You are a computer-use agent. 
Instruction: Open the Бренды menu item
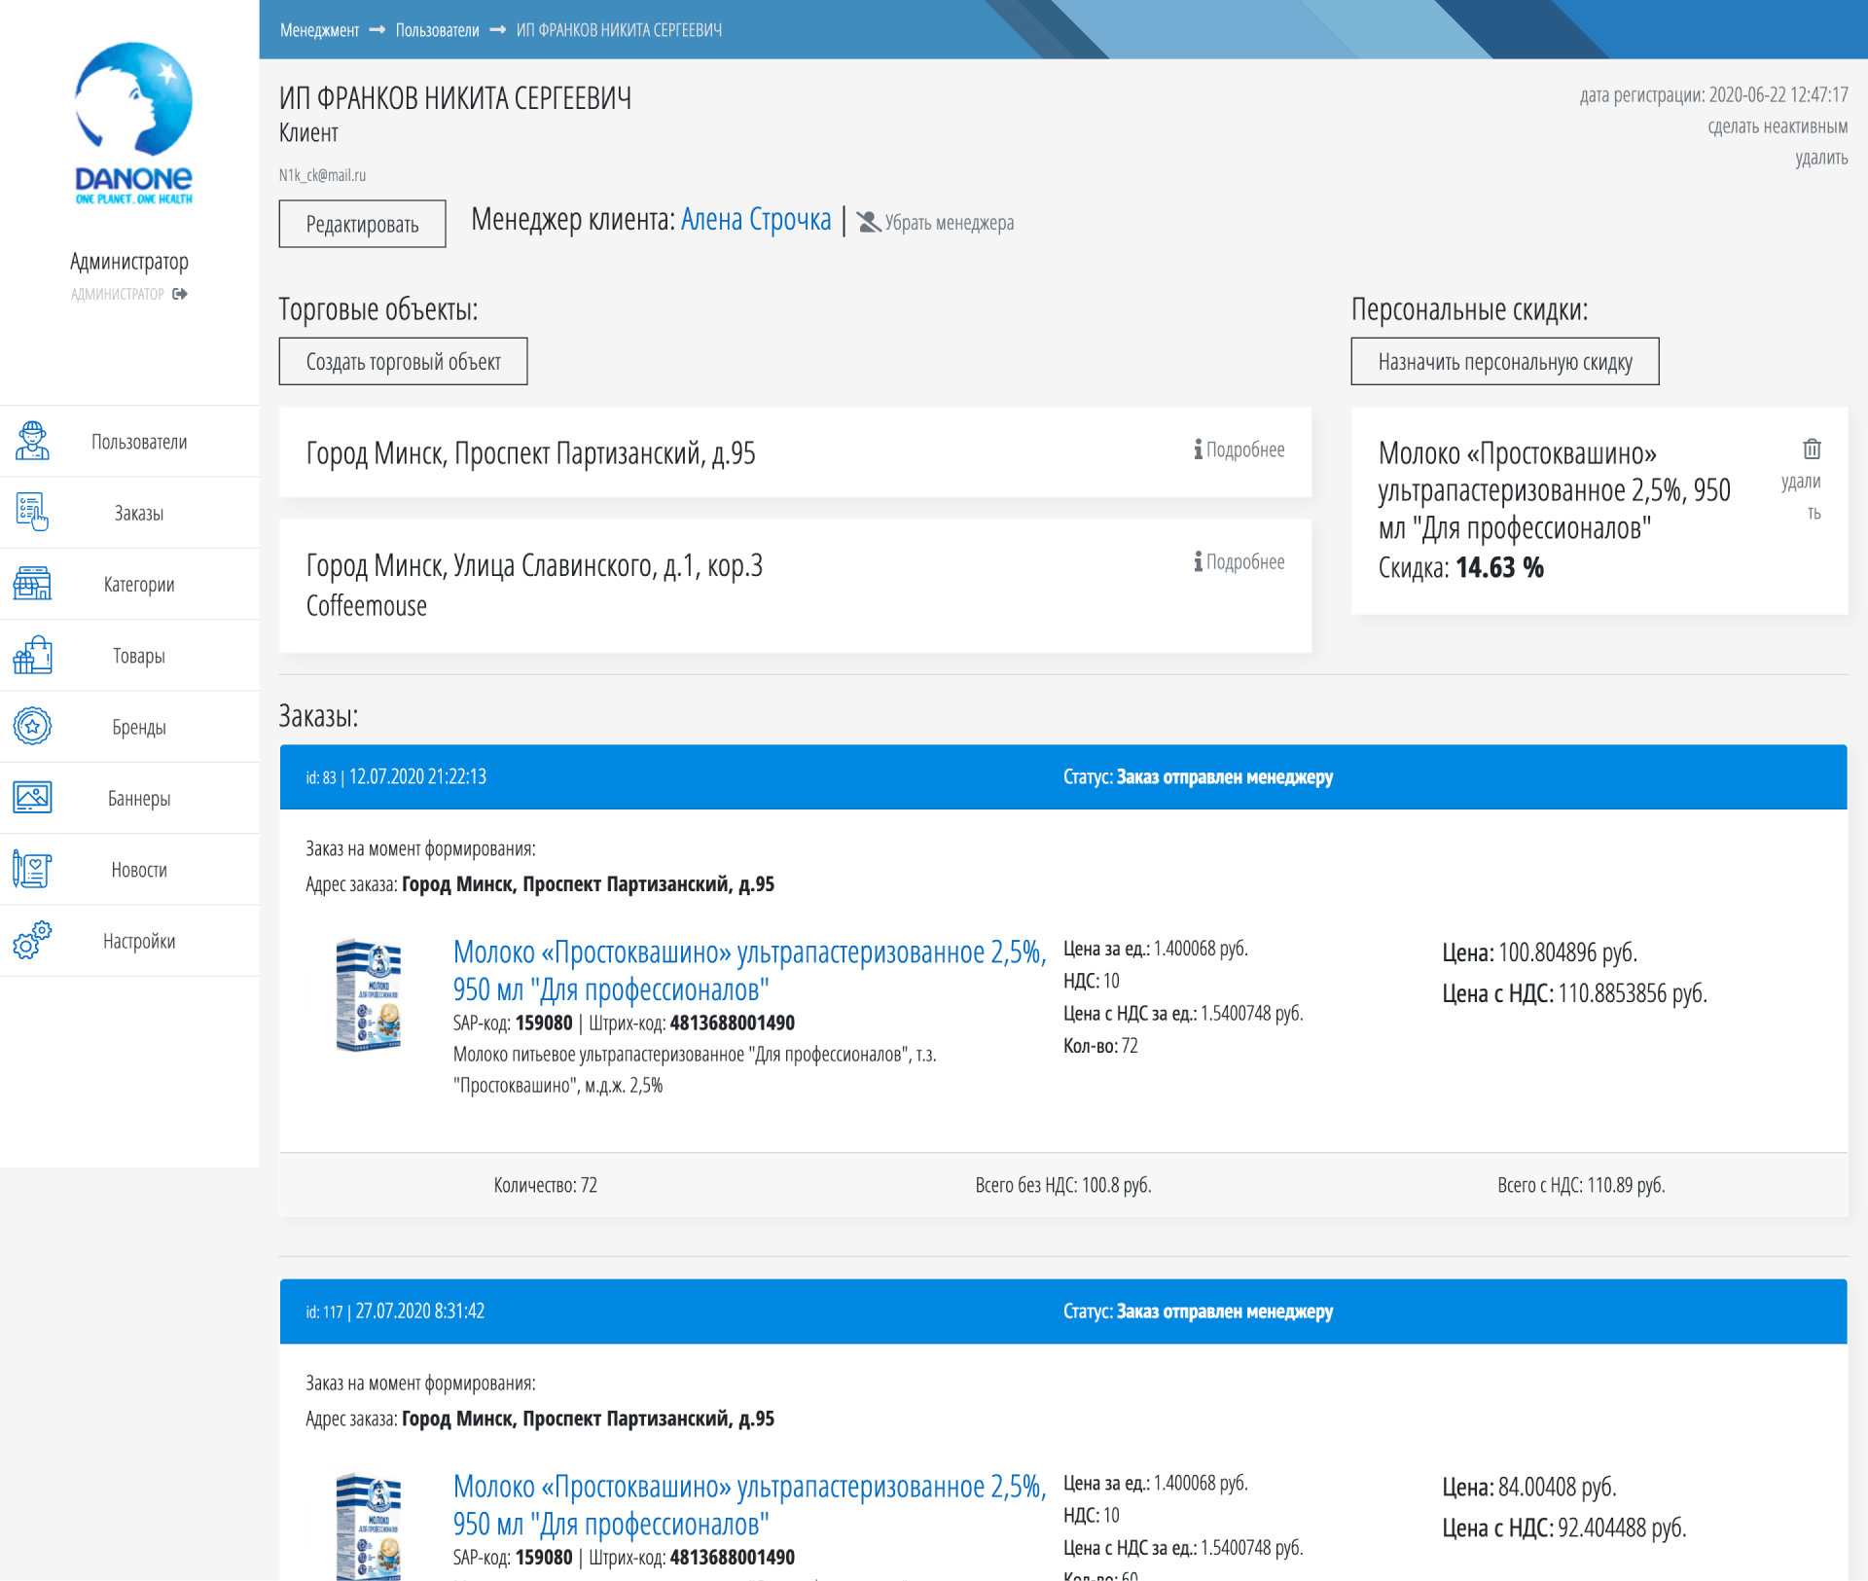pos(129,727)
